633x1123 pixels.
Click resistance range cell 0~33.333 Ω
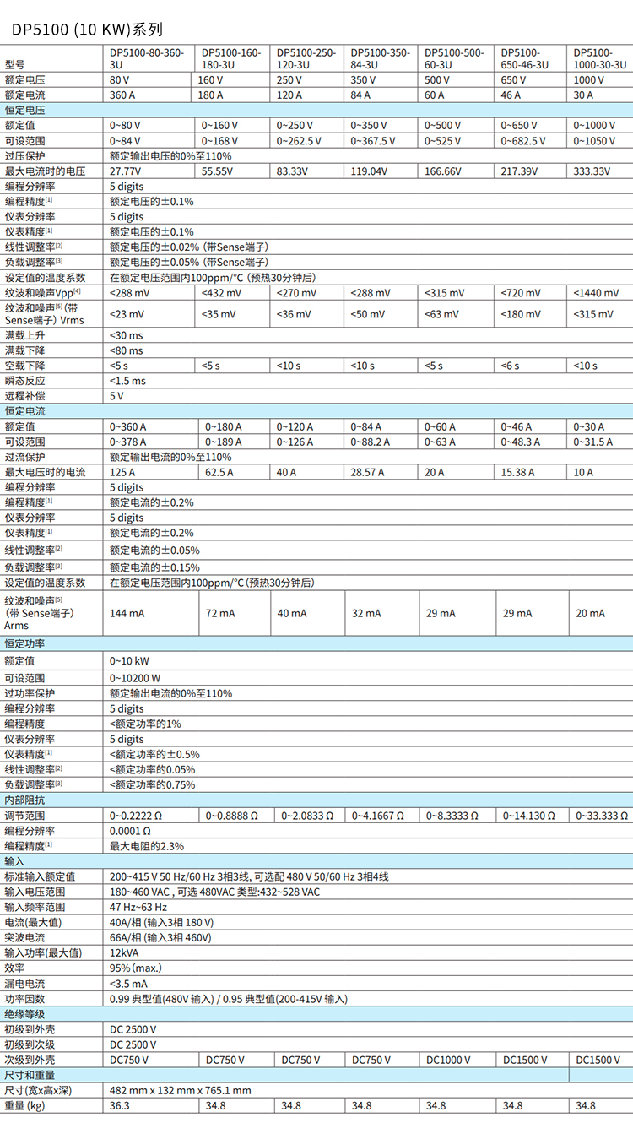(603, 816)
